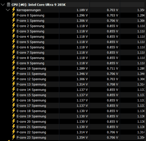Click lightning icon of E-core 18 Spannung
146x141 pixels.
[14, 111]
